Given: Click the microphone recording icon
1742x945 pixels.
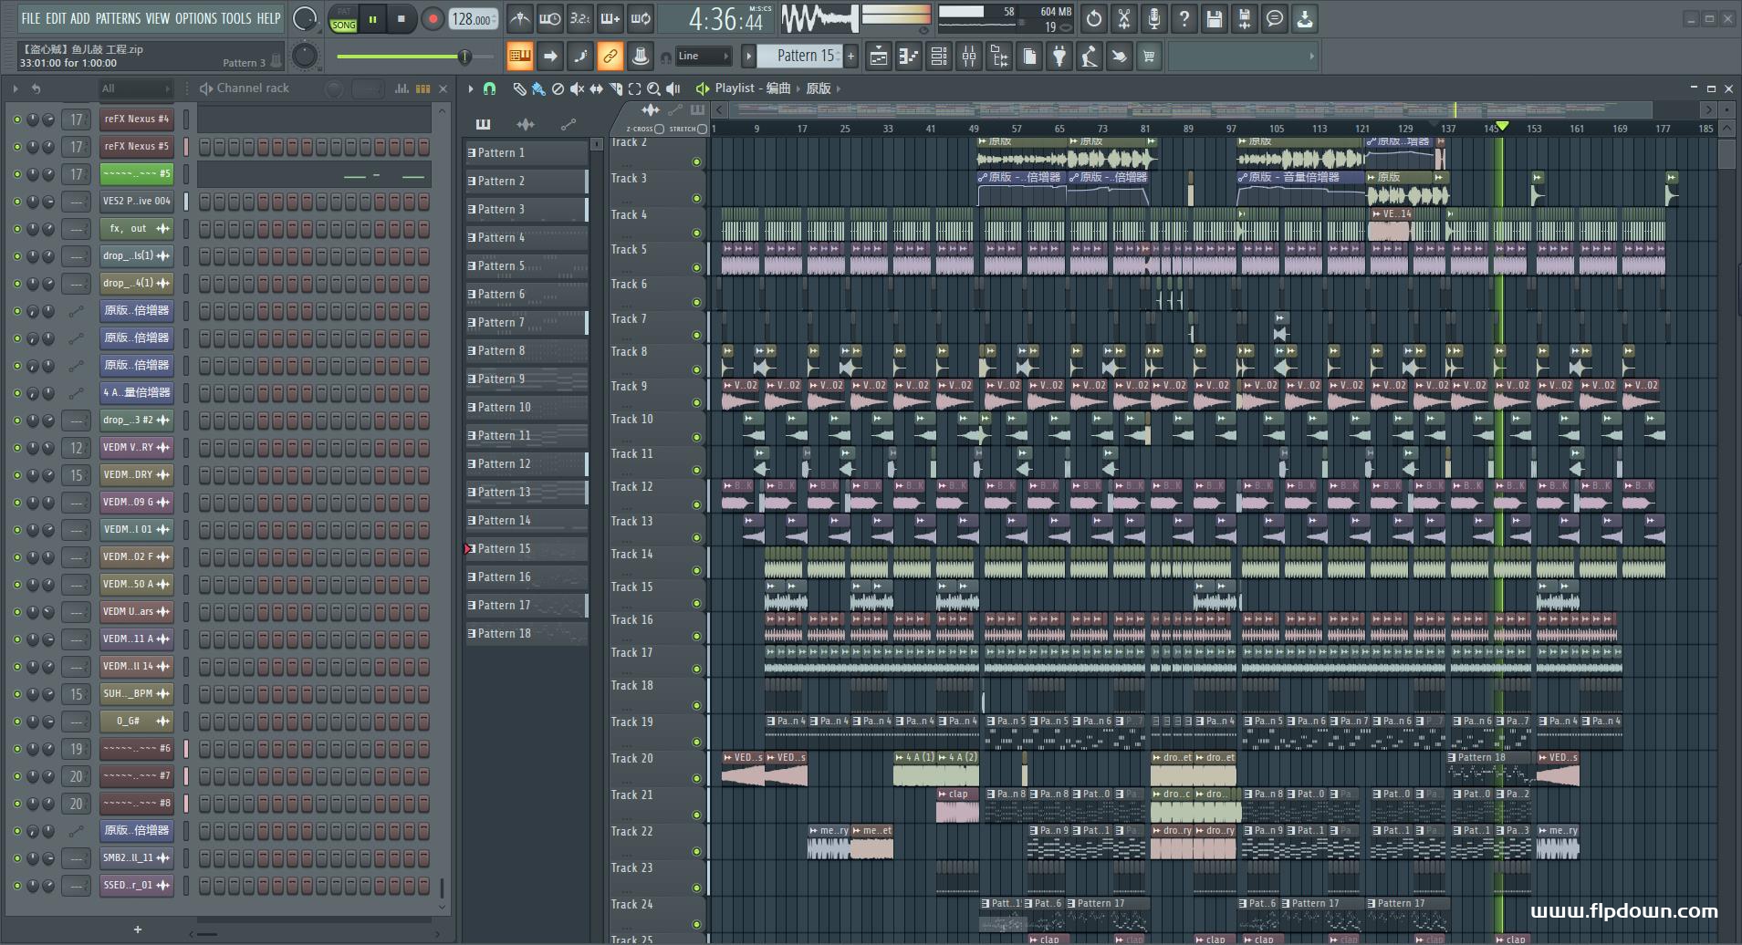Looking at the screenshot, I should [x=1154, y=18].
